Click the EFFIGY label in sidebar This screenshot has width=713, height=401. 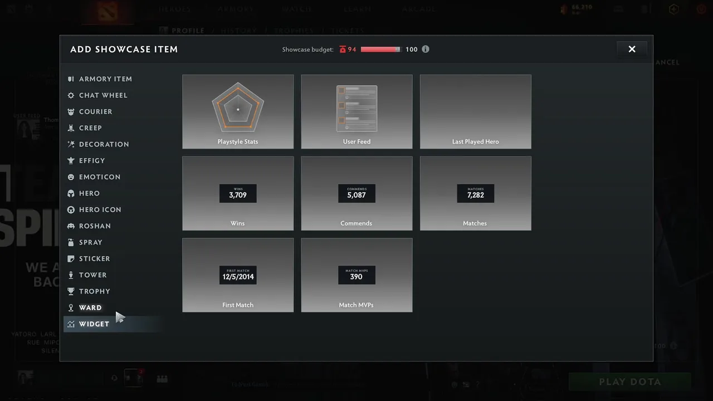click(92, 160)
